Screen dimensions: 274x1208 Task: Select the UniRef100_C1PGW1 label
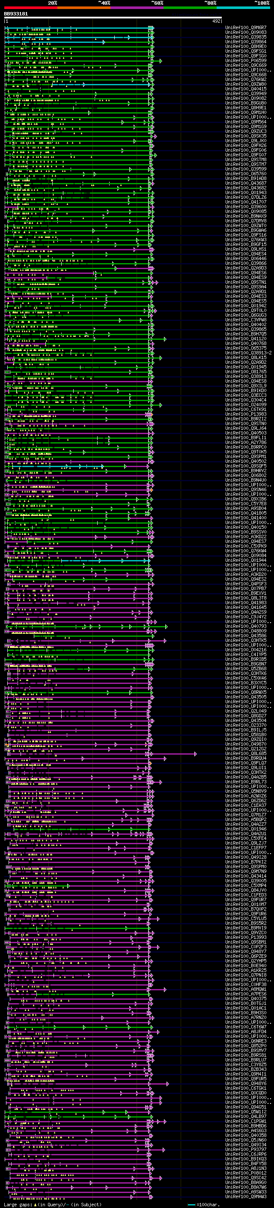point(246,1121)
